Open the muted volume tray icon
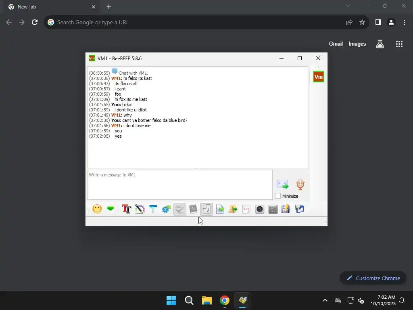The height and width of the screenshot is (310, 413). [x=361, y=300]
